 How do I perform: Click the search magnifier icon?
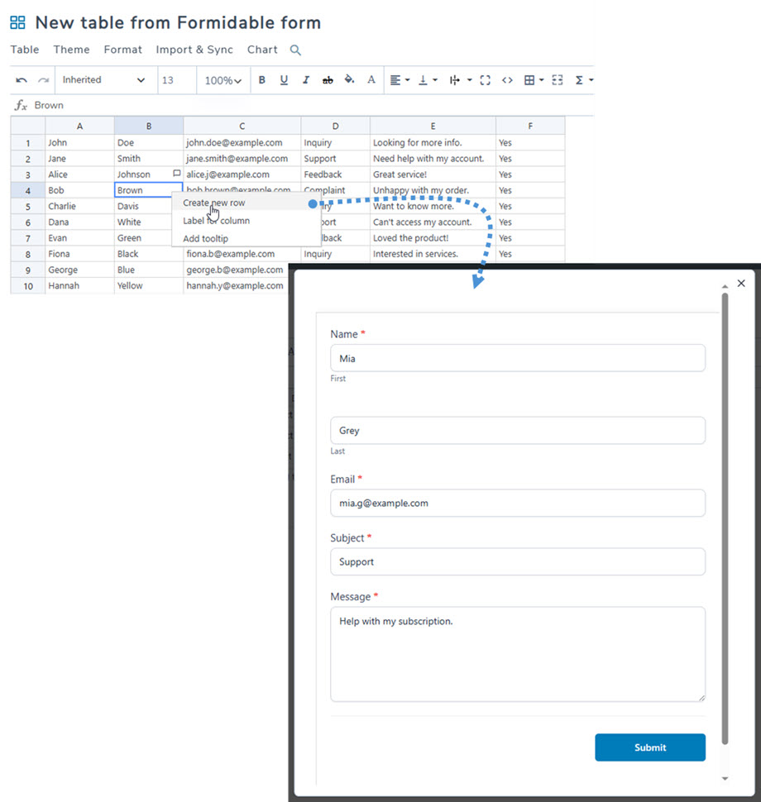pyautogui.click(x=295, y=50)
